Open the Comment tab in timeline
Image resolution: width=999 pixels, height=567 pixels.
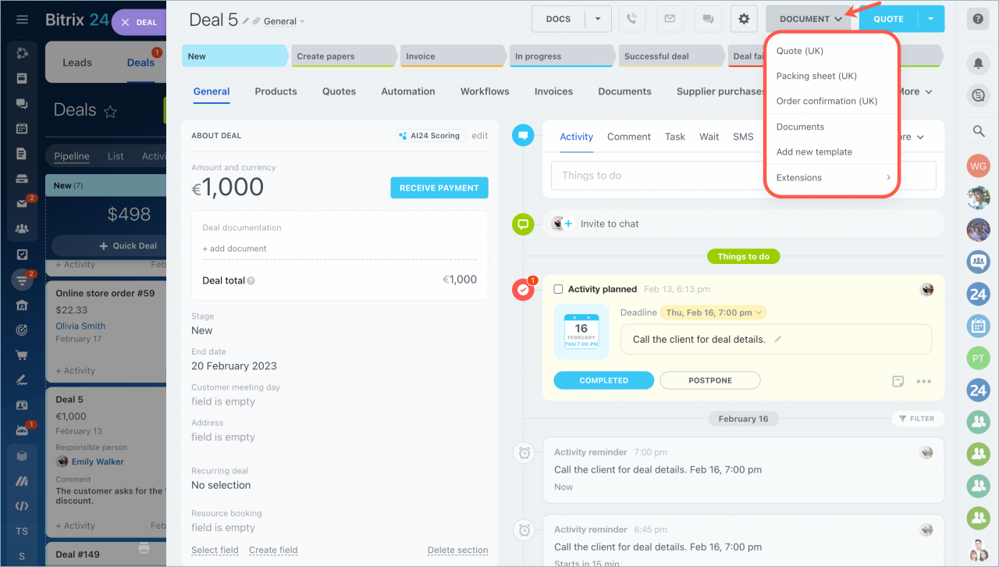click(628, 137)
